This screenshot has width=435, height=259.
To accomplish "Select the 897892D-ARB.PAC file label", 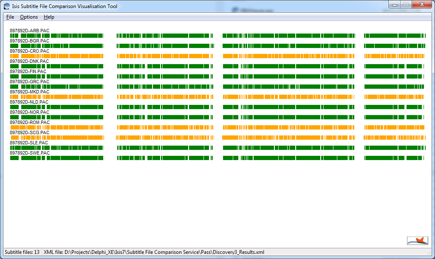I will point(29,31).
